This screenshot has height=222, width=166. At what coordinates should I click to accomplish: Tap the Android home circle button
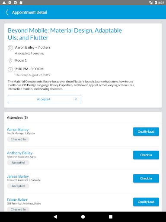click(83, 217)
